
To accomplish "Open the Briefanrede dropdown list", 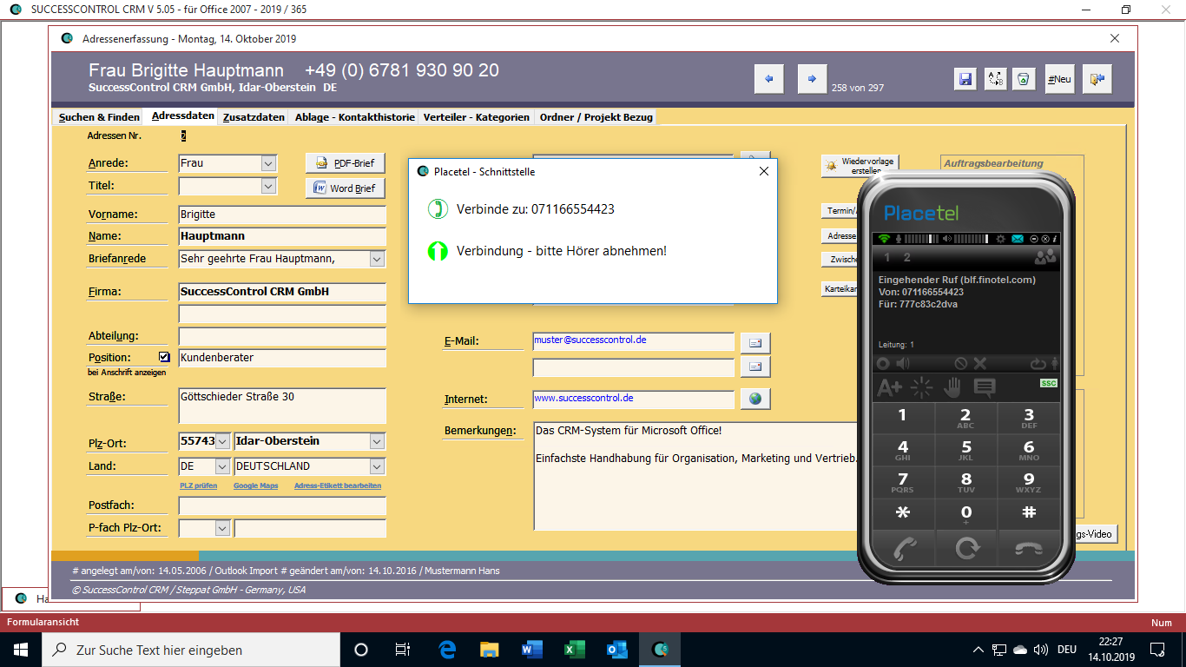I will [x=377, y=259].
